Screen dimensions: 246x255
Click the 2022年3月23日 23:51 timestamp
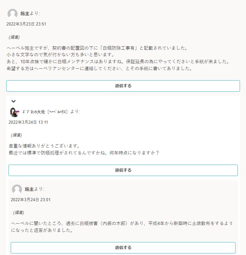point(26,24)
